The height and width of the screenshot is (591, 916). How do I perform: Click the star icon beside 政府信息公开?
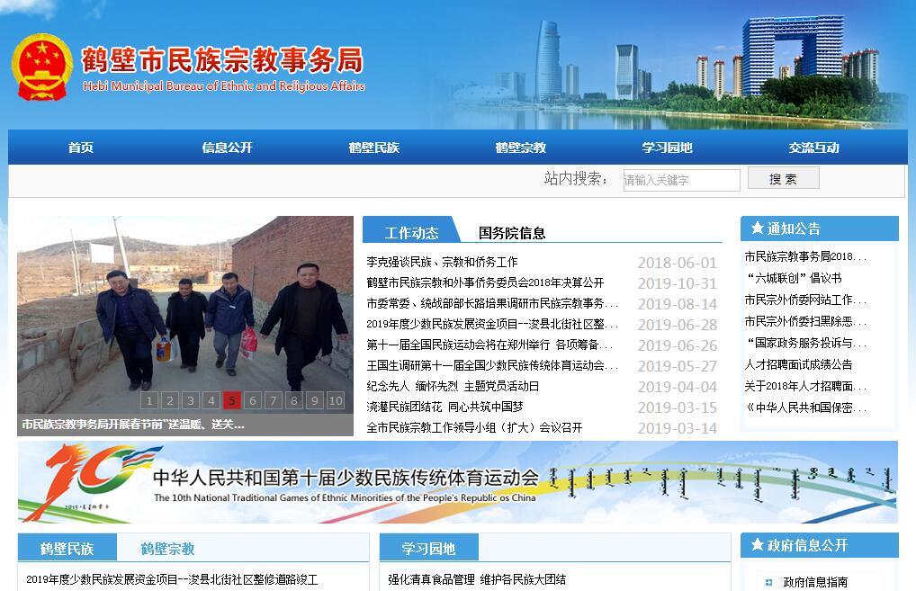click(757, 545)
